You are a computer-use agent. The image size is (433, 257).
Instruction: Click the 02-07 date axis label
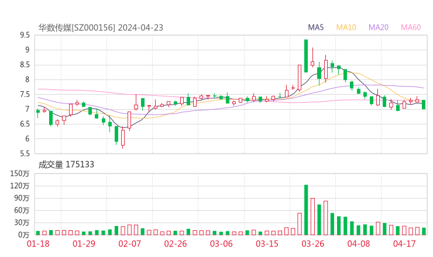[129, 244]
